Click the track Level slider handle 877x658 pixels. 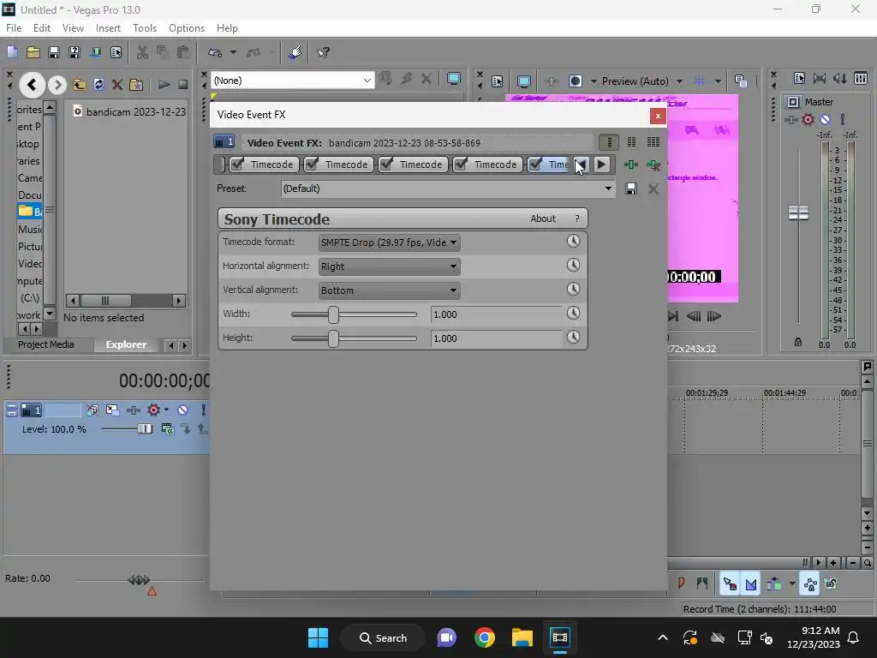tap(144, 429)
